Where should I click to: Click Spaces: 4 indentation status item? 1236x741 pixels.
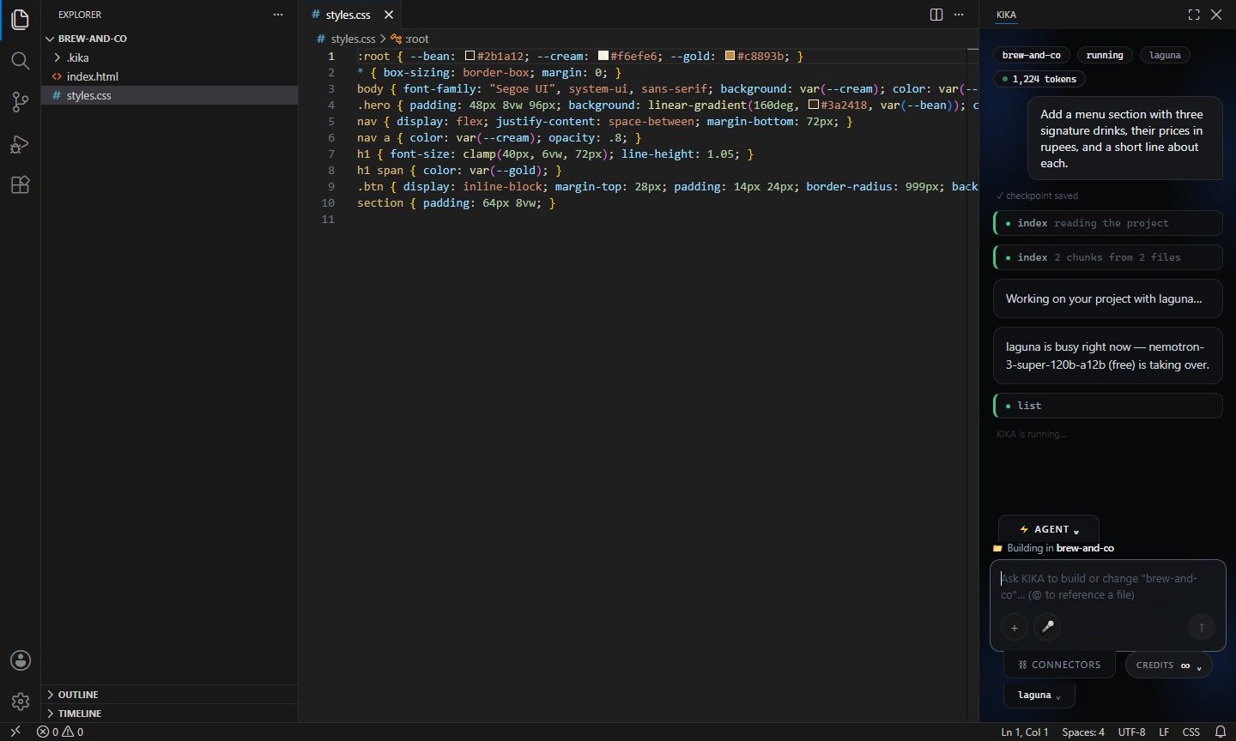point(1083,732)
